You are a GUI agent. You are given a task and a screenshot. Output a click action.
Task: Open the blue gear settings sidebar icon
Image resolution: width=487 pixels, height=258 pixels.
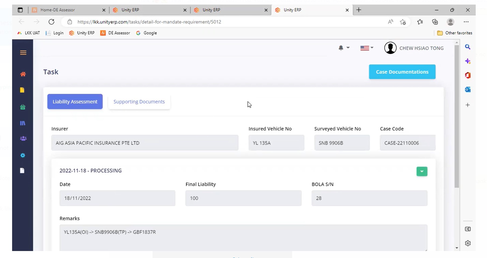(23, 155)
